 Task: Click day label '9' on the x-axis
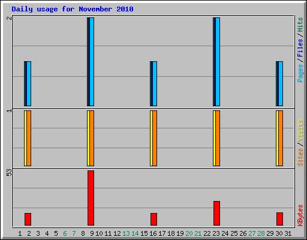point(92,233)
